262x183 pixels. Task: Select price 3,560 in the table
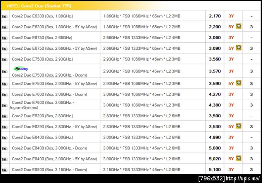tap(215, 59)
